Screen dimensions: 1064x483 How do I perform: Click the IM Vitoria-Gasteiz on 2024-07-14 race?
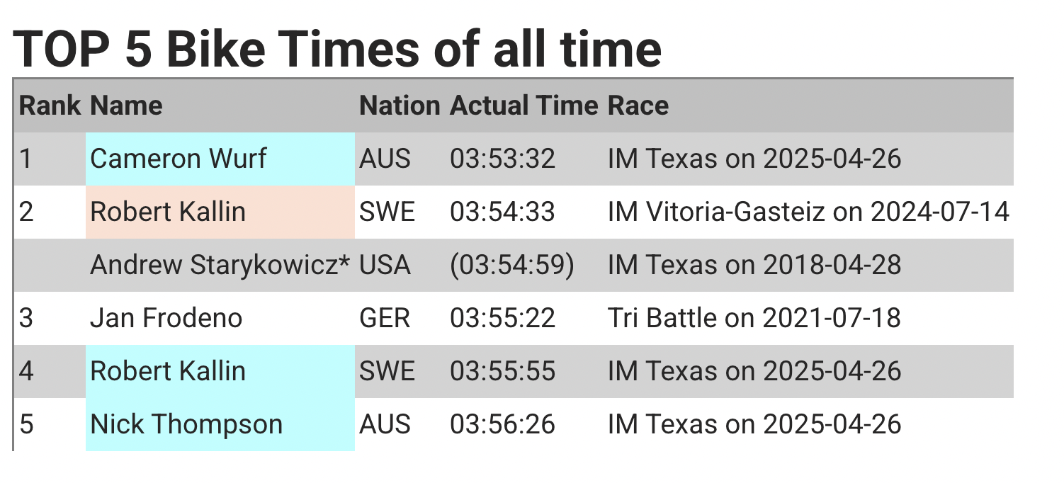point(808,212)
